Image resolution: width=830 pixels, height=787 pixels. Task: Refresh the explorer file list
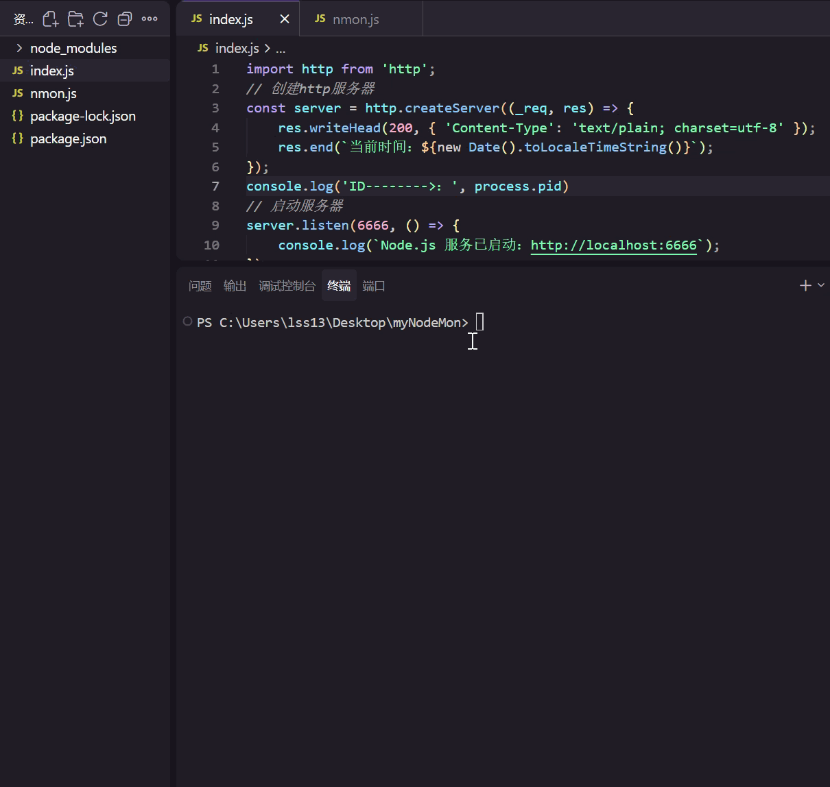tap(100, 19)
